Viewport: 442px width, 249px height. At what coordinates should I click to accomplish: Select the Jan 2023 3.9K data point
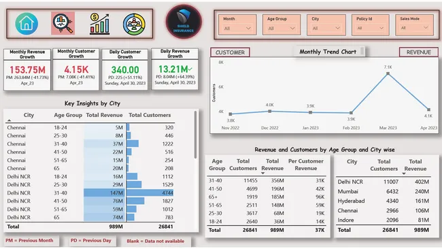pyautogui.click(x=310, y=112)
